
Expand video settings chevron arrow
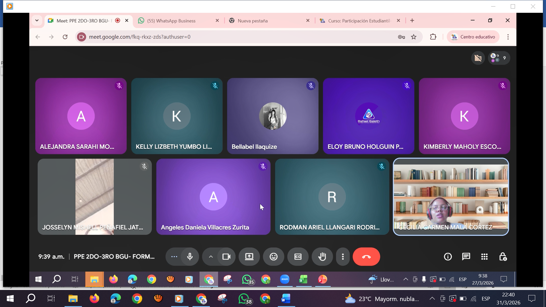point(211,257)
